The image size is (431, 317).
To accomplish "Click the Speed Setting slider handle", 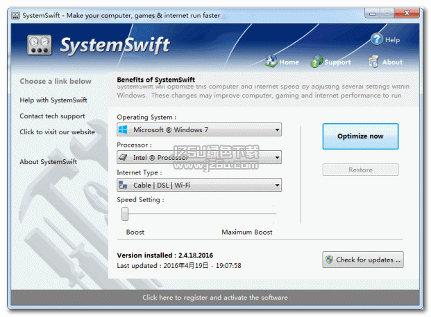I will click(x=125, y=214).
